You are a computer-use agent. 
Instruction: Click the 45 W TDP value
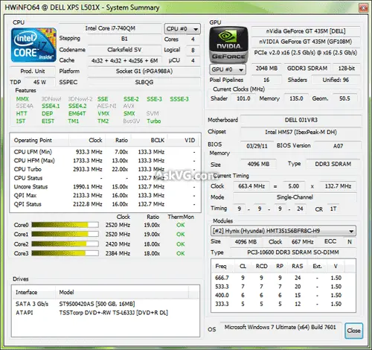pyautogui.click(x=39, y=82)
